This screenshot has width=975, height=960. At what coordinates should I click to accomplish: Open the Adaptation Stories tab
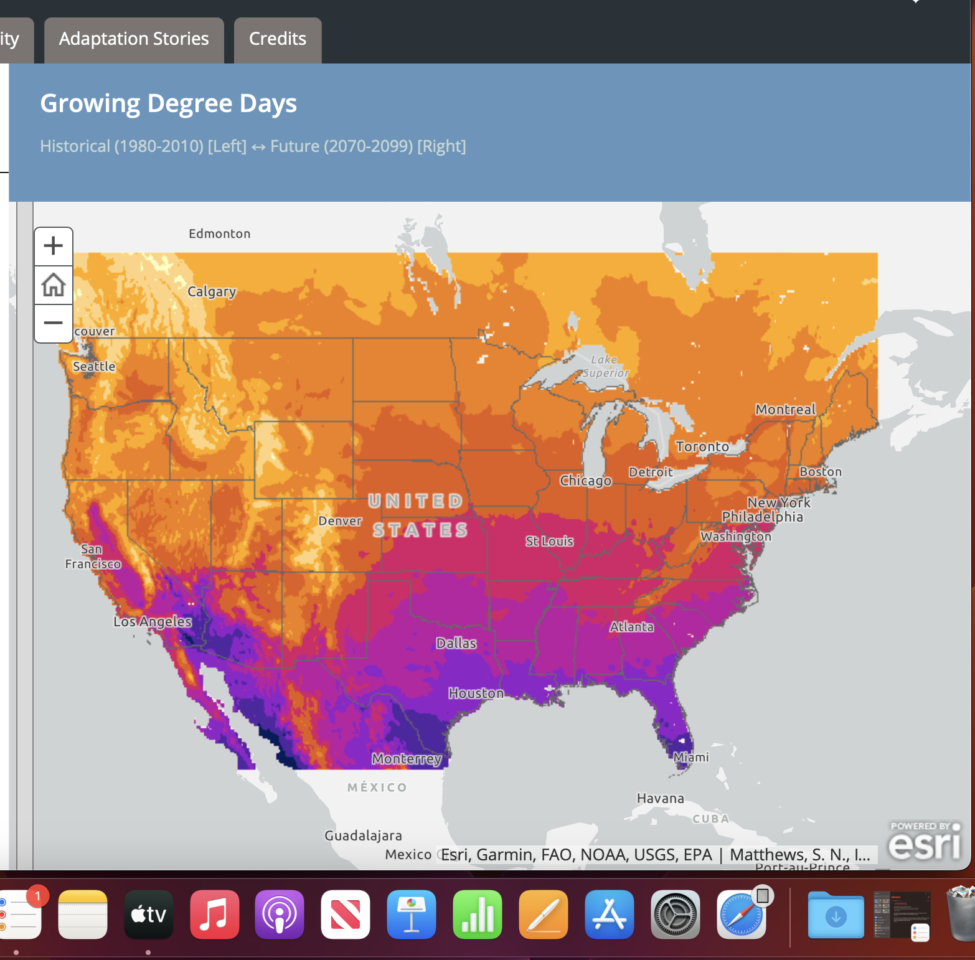[134, 39]
